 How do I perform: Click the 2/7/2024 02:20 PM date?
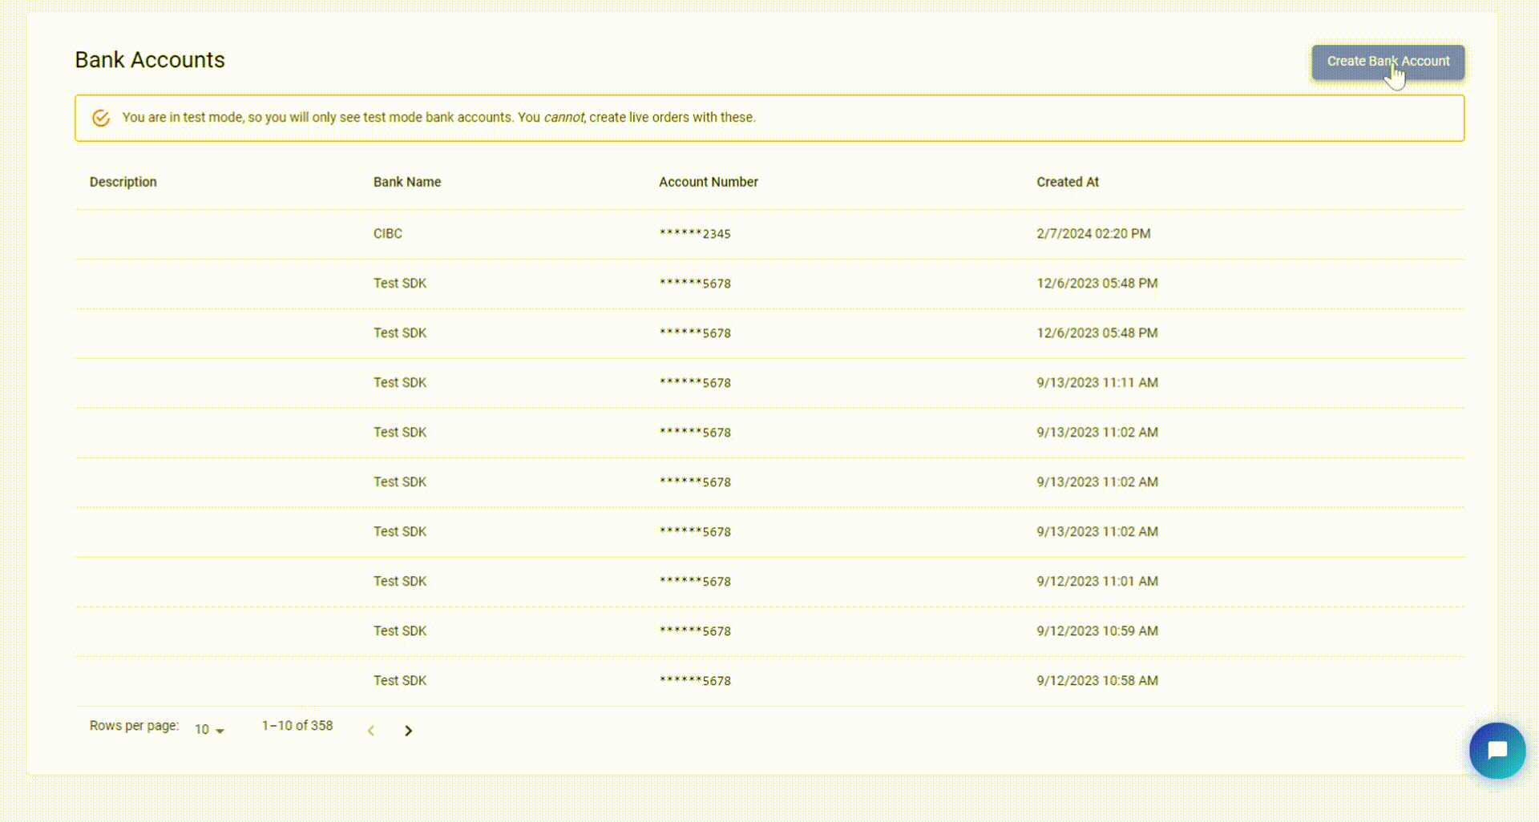pyautogui.click(x=1093, y=234)
